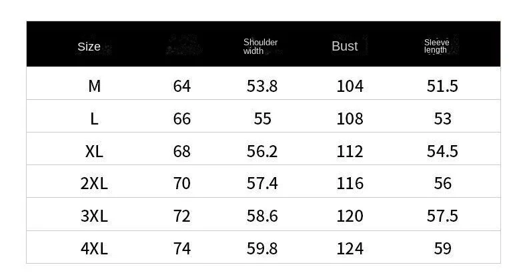The width and height of the screenshot is (527, 277).
Task: Select the XL size row label
Action: coord(94,151)
